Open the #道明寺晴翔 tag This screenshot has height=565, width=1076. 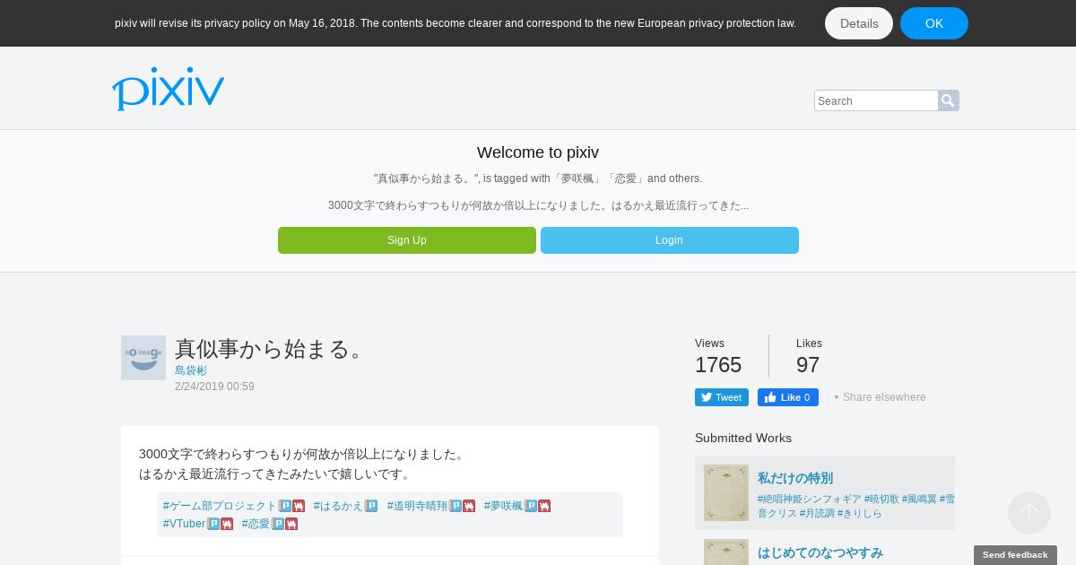click(x=418, y=506)
